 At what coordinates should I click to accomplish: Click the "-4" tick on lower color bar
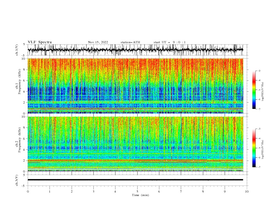pyautogui.click(x=259, y=138)
